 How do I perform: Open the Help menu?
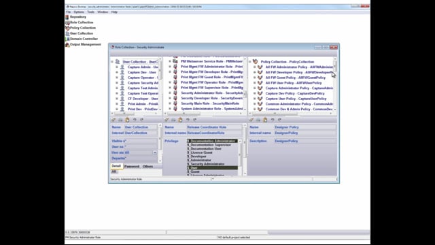114,12
